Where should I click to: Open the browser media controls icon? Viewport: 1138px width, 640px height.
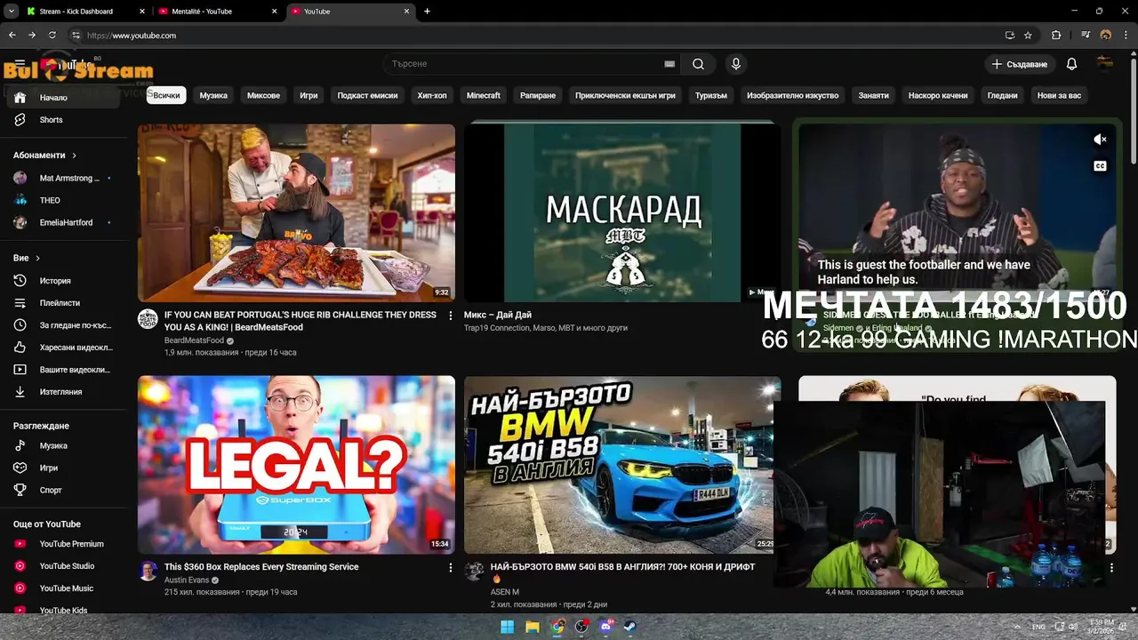pos(1086,36)
